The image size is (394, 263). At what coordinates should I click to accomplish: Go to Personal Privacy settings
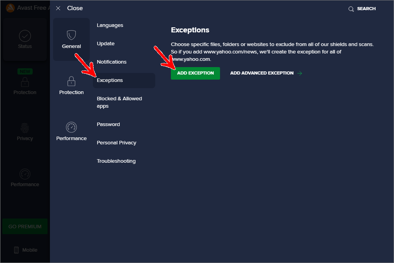point(117,143)
